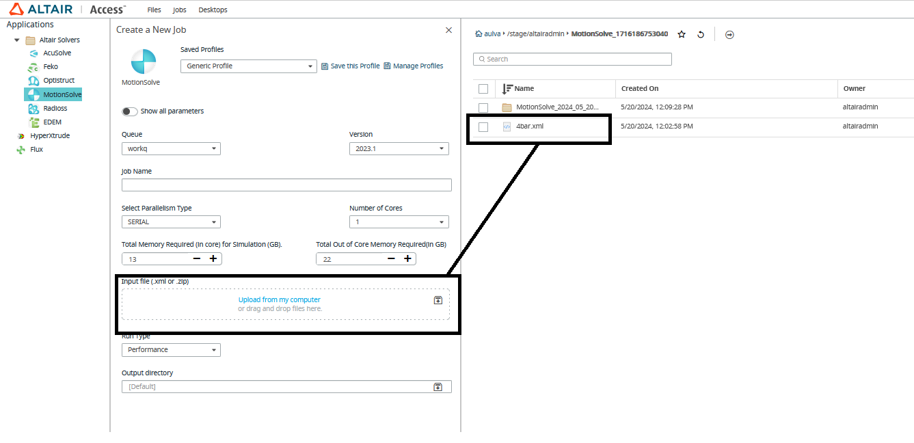Click the file Search field
This screenshot has width=914, height=443.
pyautogui.click(x=572, y=59)
